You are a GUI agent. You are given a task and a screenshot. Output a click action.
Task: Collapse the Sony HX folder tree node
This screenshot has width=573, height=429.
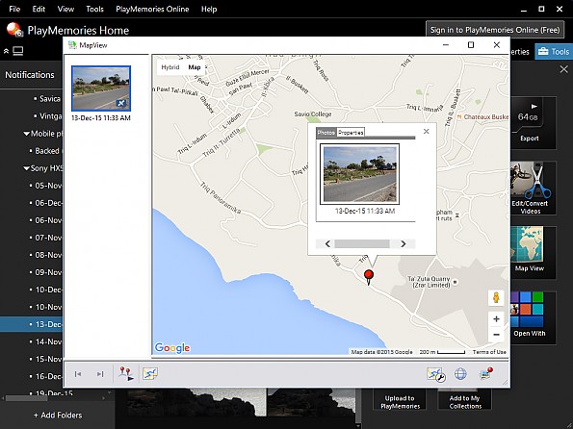26,168
